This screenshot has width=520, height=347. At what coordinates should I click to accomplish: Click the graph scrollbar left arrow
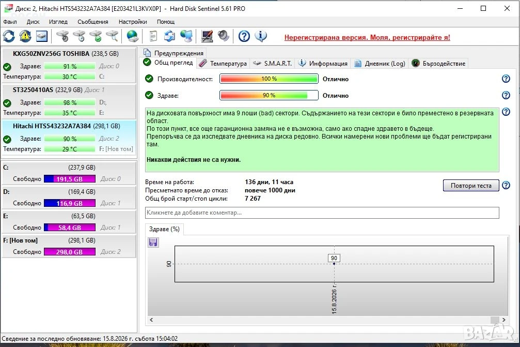coord(151,320)
